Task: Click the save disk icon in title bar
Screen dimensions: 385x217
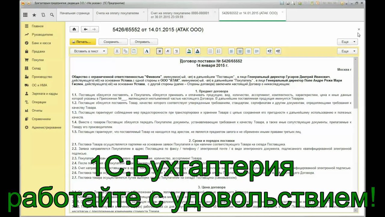Action: [282, 3]
